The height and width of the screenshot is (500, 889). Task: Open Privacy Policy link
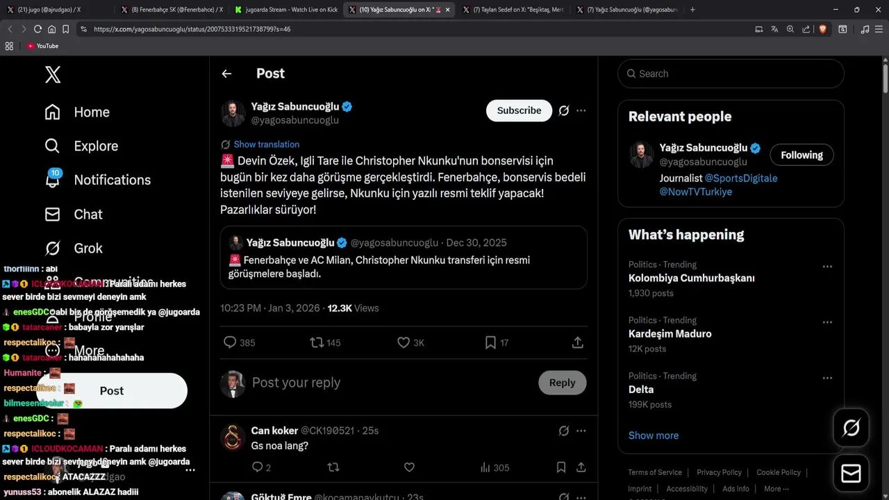[719, 472]
